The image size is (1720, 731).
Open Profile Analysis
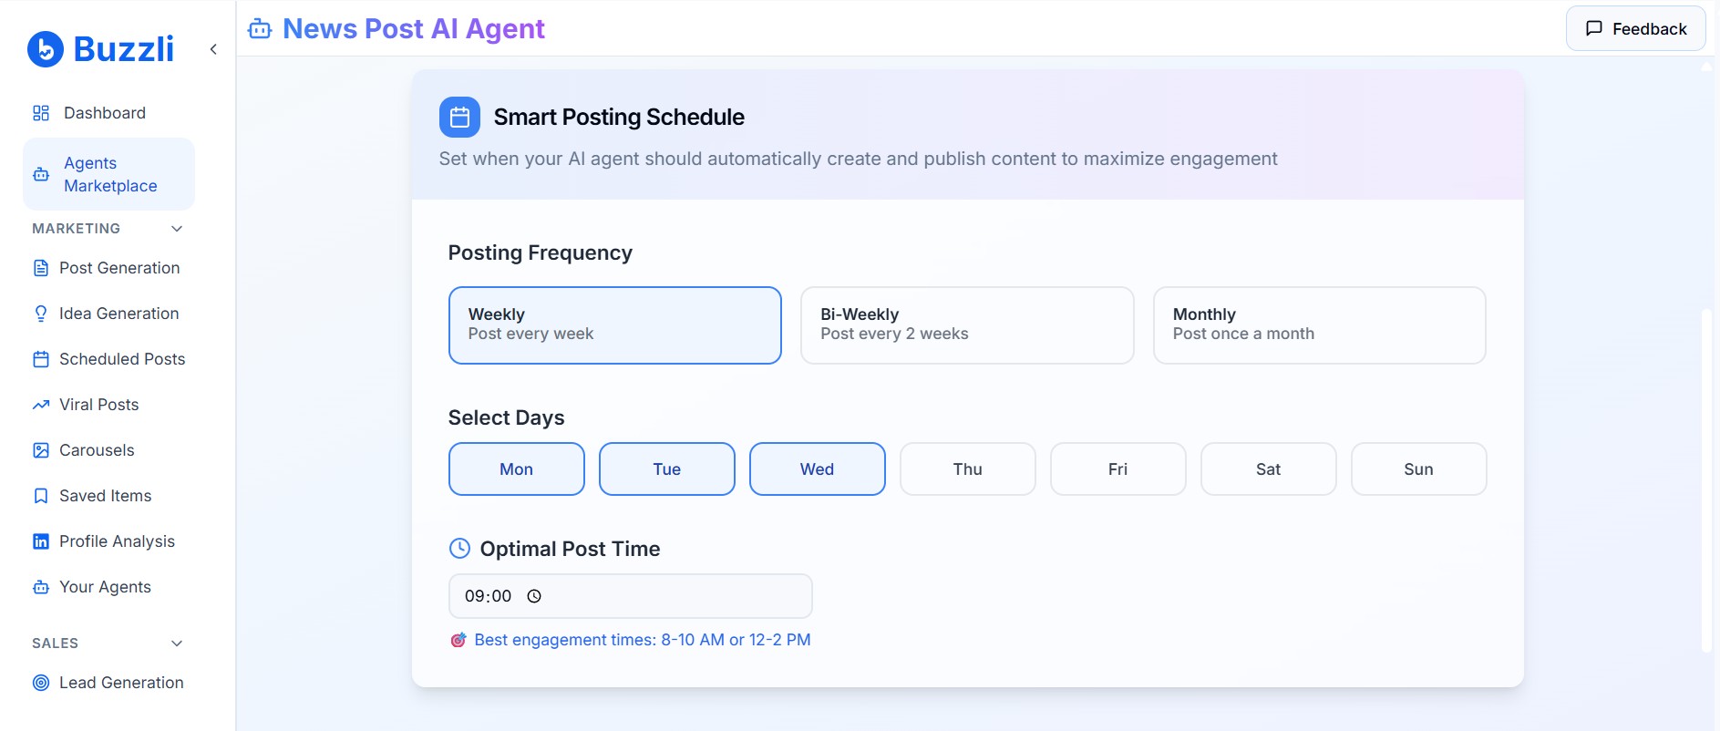coord(117,541)
